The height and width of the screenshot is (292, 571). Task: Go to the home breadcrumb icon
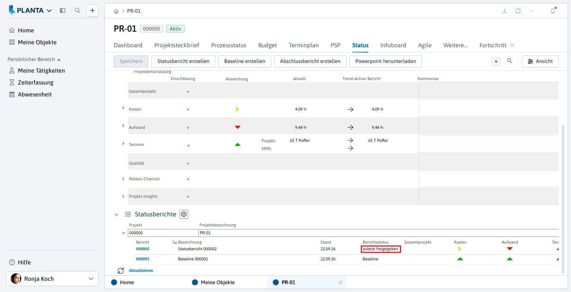click(x=116, y=11)
